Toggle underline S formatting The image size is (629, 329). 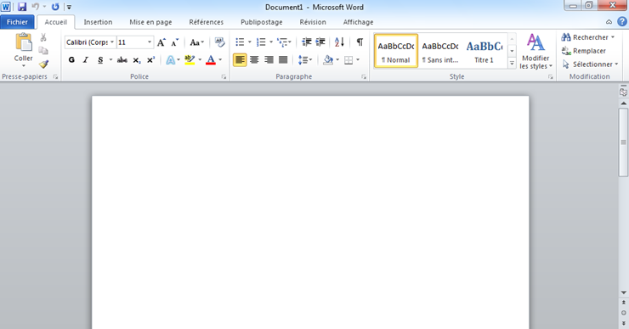100,60
